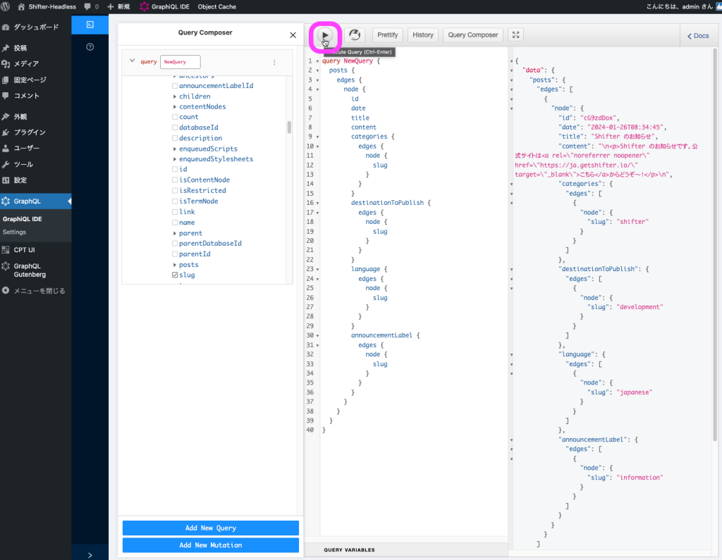This screenshot has height=560, width=722.
Task: Open the query options three-dot menu
Action: (274, 62)
